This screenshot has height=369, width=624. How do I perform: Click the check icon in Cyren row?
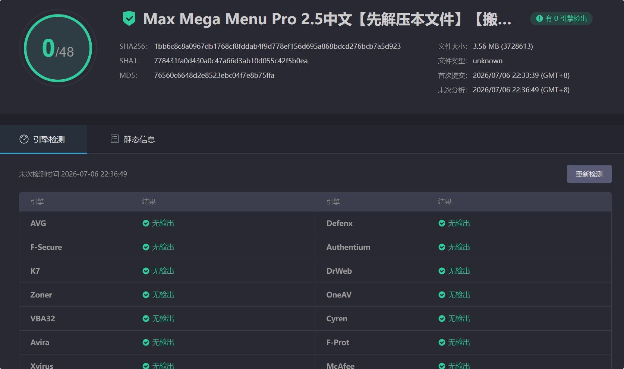tap(442, 318)
